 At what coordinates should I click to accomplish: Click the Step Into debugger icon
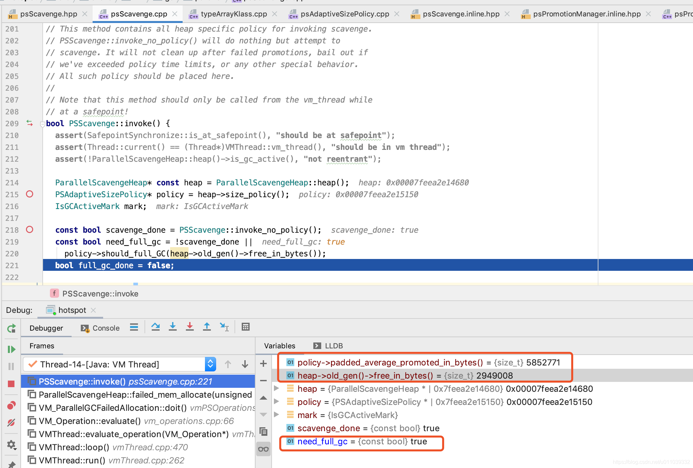[x=173, y=327]
